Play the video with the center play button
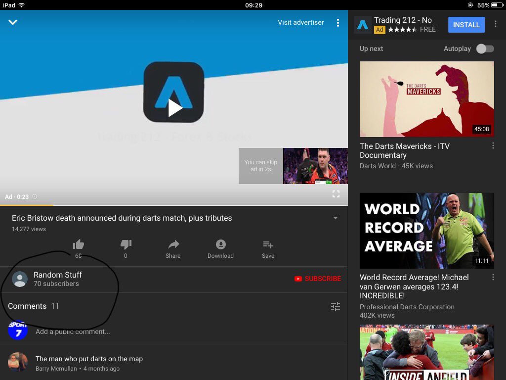Screen dimensions: 506x380 tap(174, 107)
